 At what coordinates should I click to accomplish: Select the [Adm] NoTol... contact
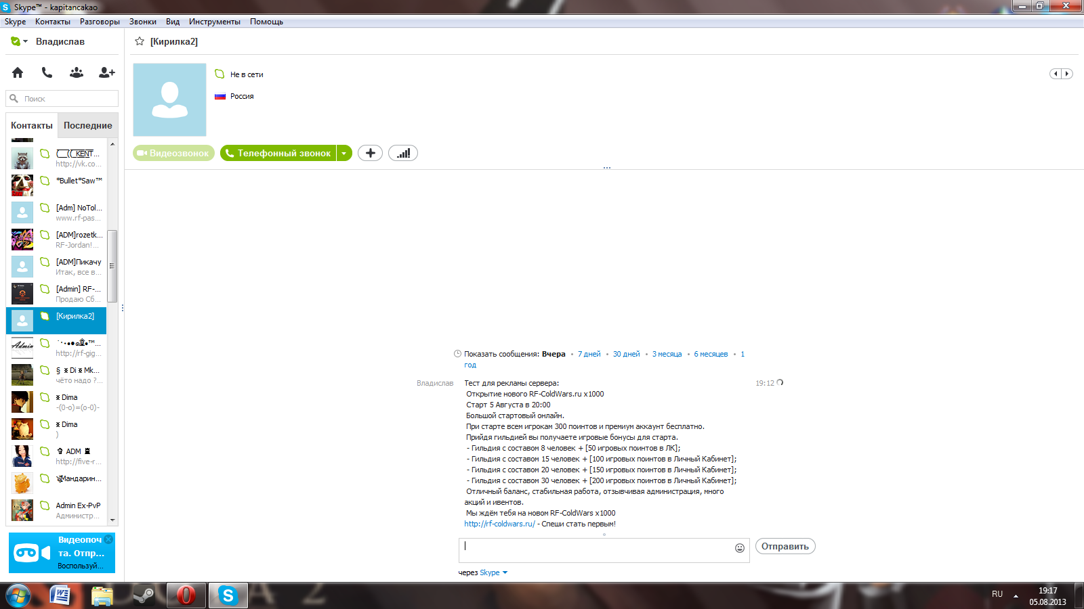point(56,212)
